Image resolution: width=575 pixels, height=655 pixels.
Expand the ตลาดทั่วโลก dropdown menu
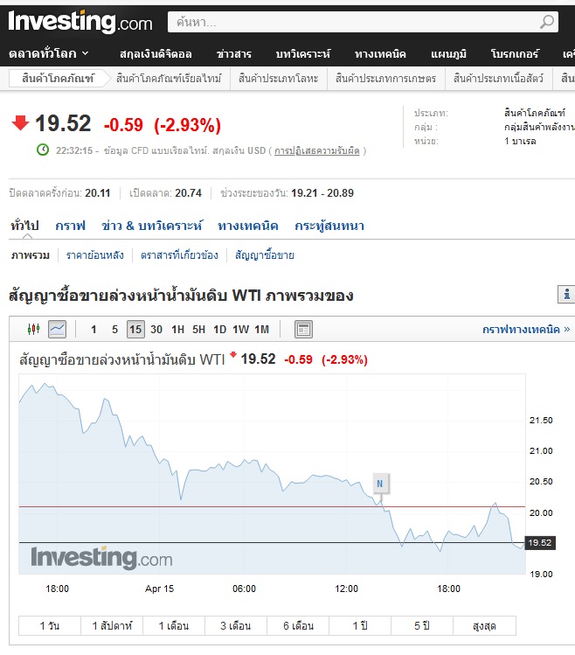(x=49, y=53)
